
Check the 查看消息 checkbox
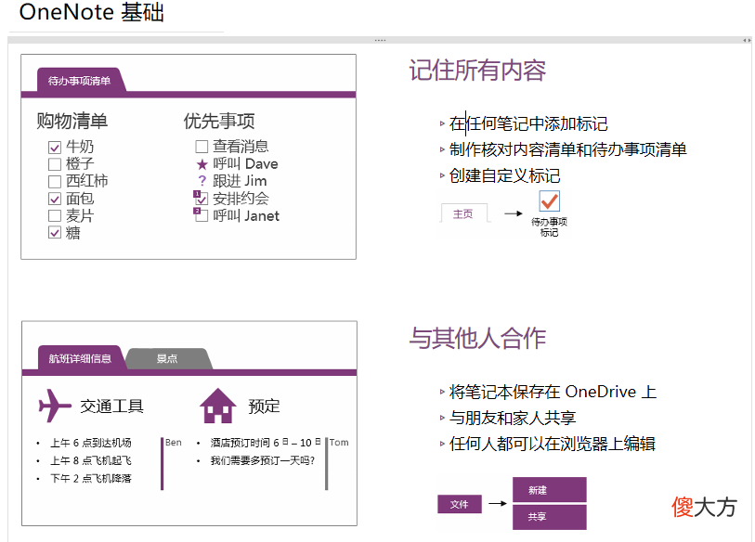click(202, 147)
